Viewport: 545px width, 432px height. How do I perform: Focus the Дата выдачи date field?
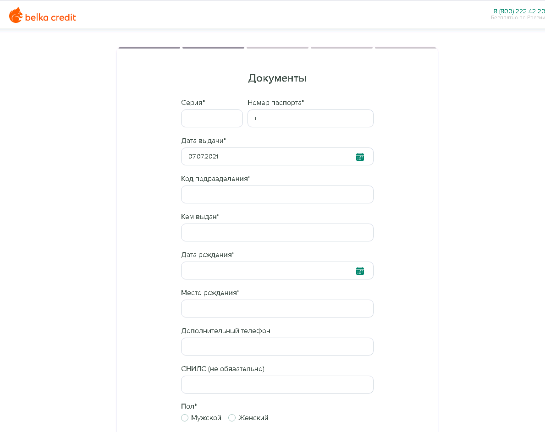pos(266,157)
